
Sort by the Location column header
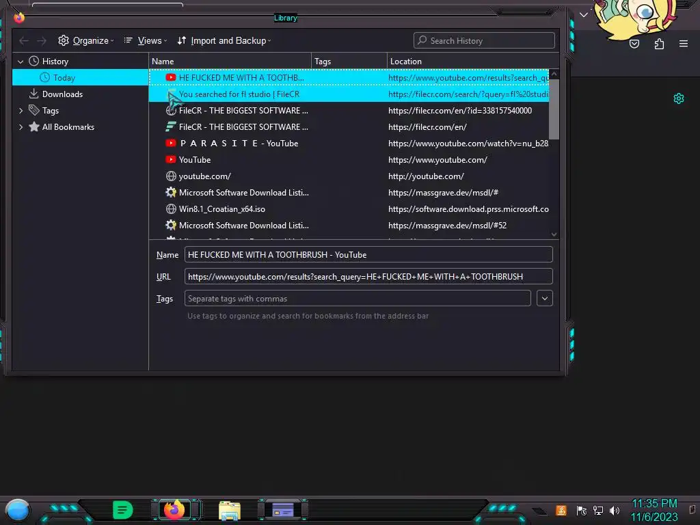pyautogui.click(x=473, y=62)
